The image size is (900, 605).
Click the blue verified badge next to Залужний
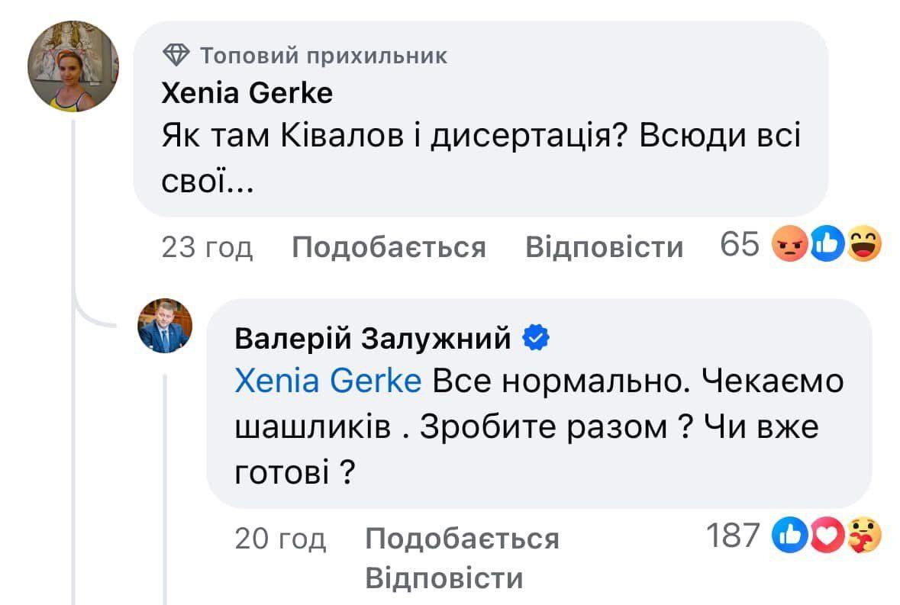pyautogui.click(x=534, y=338)
